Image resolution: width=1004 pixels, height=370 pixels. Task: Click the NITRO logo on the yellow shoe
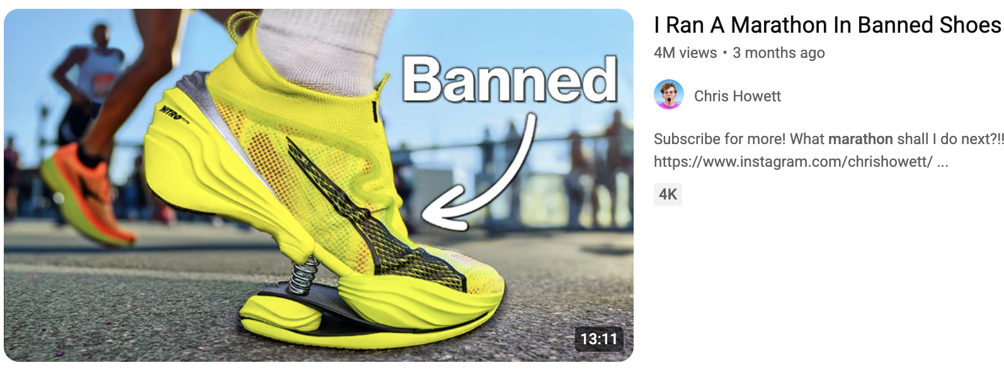[173, 114]
